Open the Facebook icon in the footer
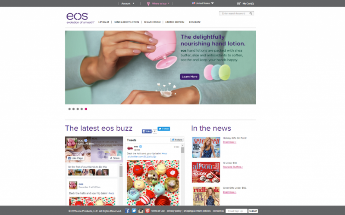 point(127,211)
